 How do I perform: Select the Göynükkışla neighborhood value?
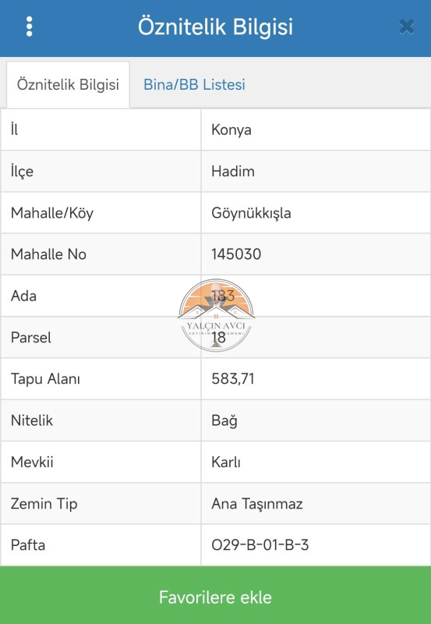[251, 213]
